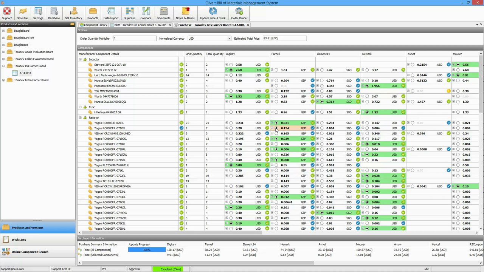The width and height of the screenshot is (484, 272).
Task: Expand the BeagleBoard-xM tree node
Action: 3,38
